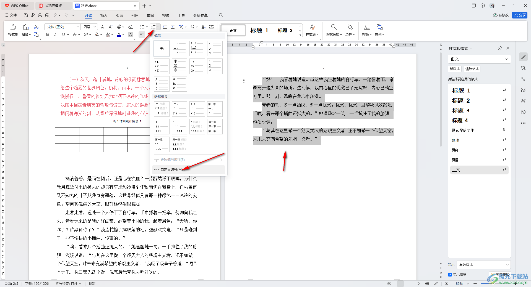Click the New Style (新样式) button
Screen dimensions: 531x287
454,69
